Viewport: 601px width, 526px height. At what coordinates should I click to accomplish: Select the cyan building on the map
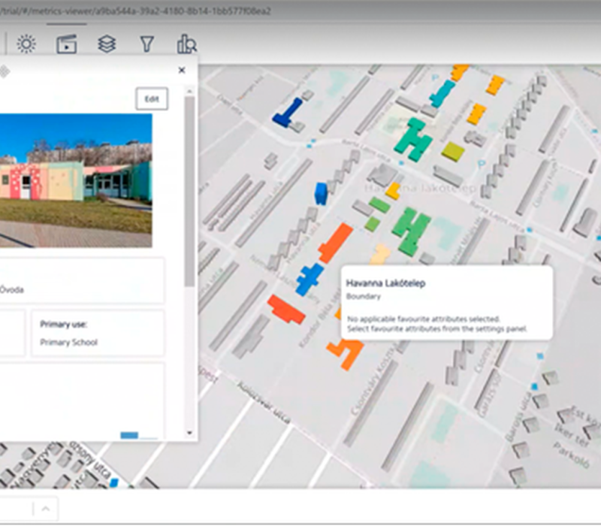point(442,93)
